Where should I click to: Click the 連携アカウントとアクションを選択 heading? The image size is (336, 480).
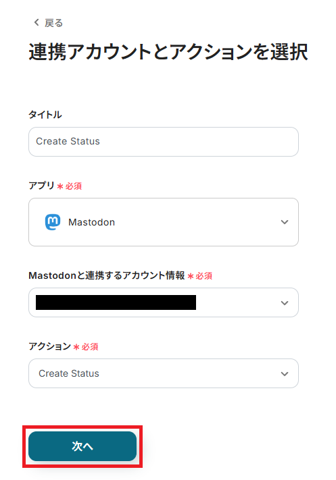click(x=168, y=52)
